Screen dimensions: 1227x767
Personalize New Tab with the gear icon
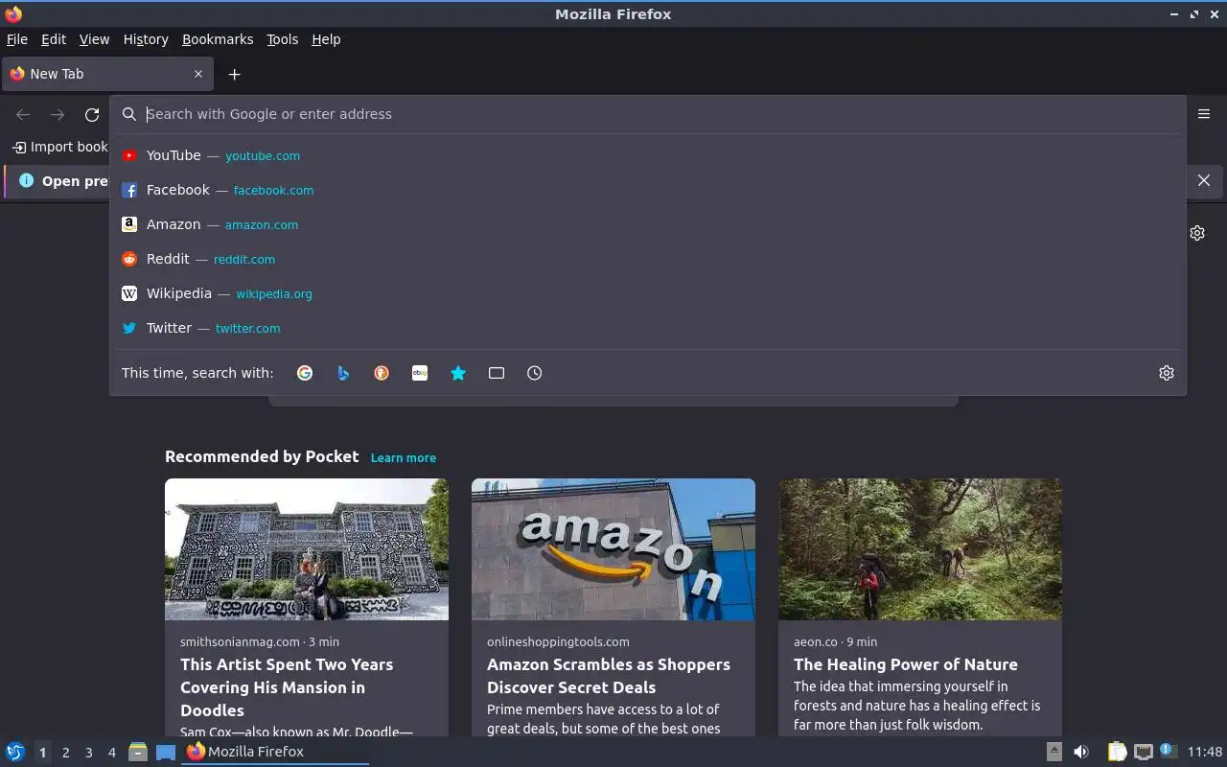(x=1197, y=233)
